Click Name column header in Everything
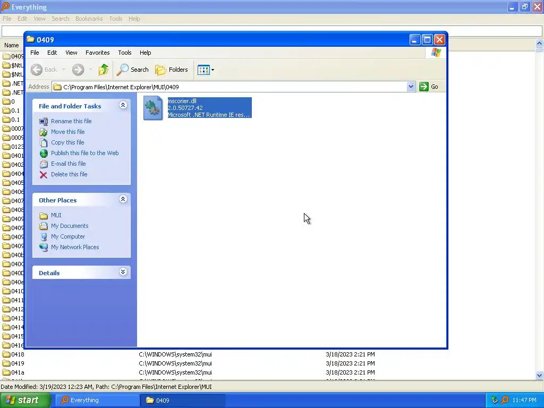Screen dimensions: 544x408 point(12,46)
